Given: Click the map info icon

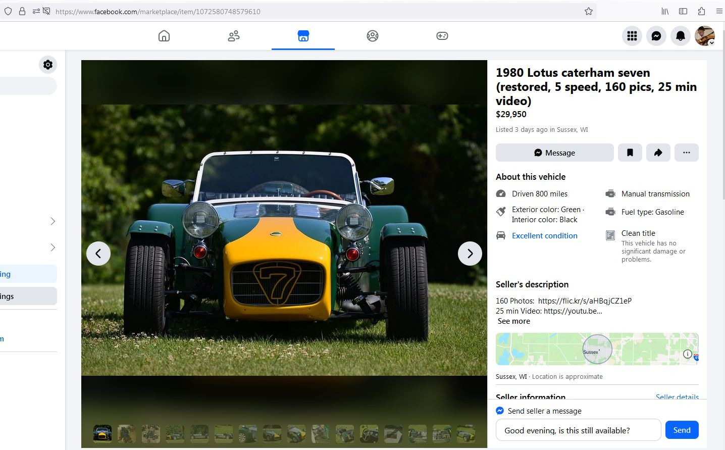Looking at the screenshot, I should tap(688, 354).
